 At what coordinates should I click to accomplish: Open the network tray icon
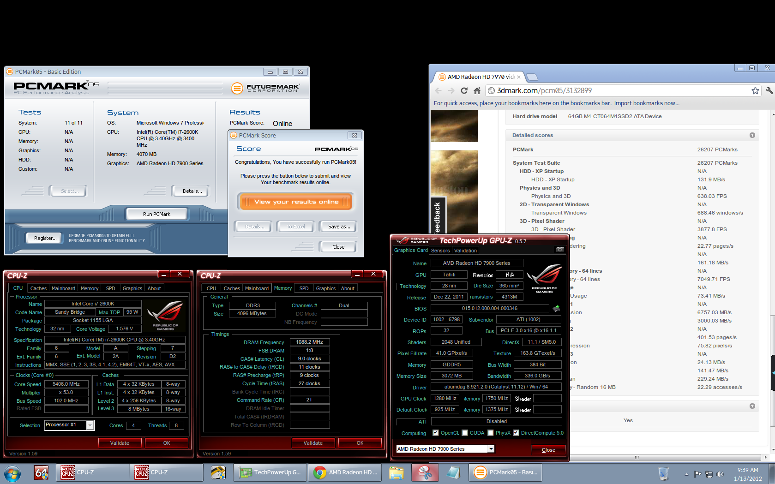tap(709, 474)
